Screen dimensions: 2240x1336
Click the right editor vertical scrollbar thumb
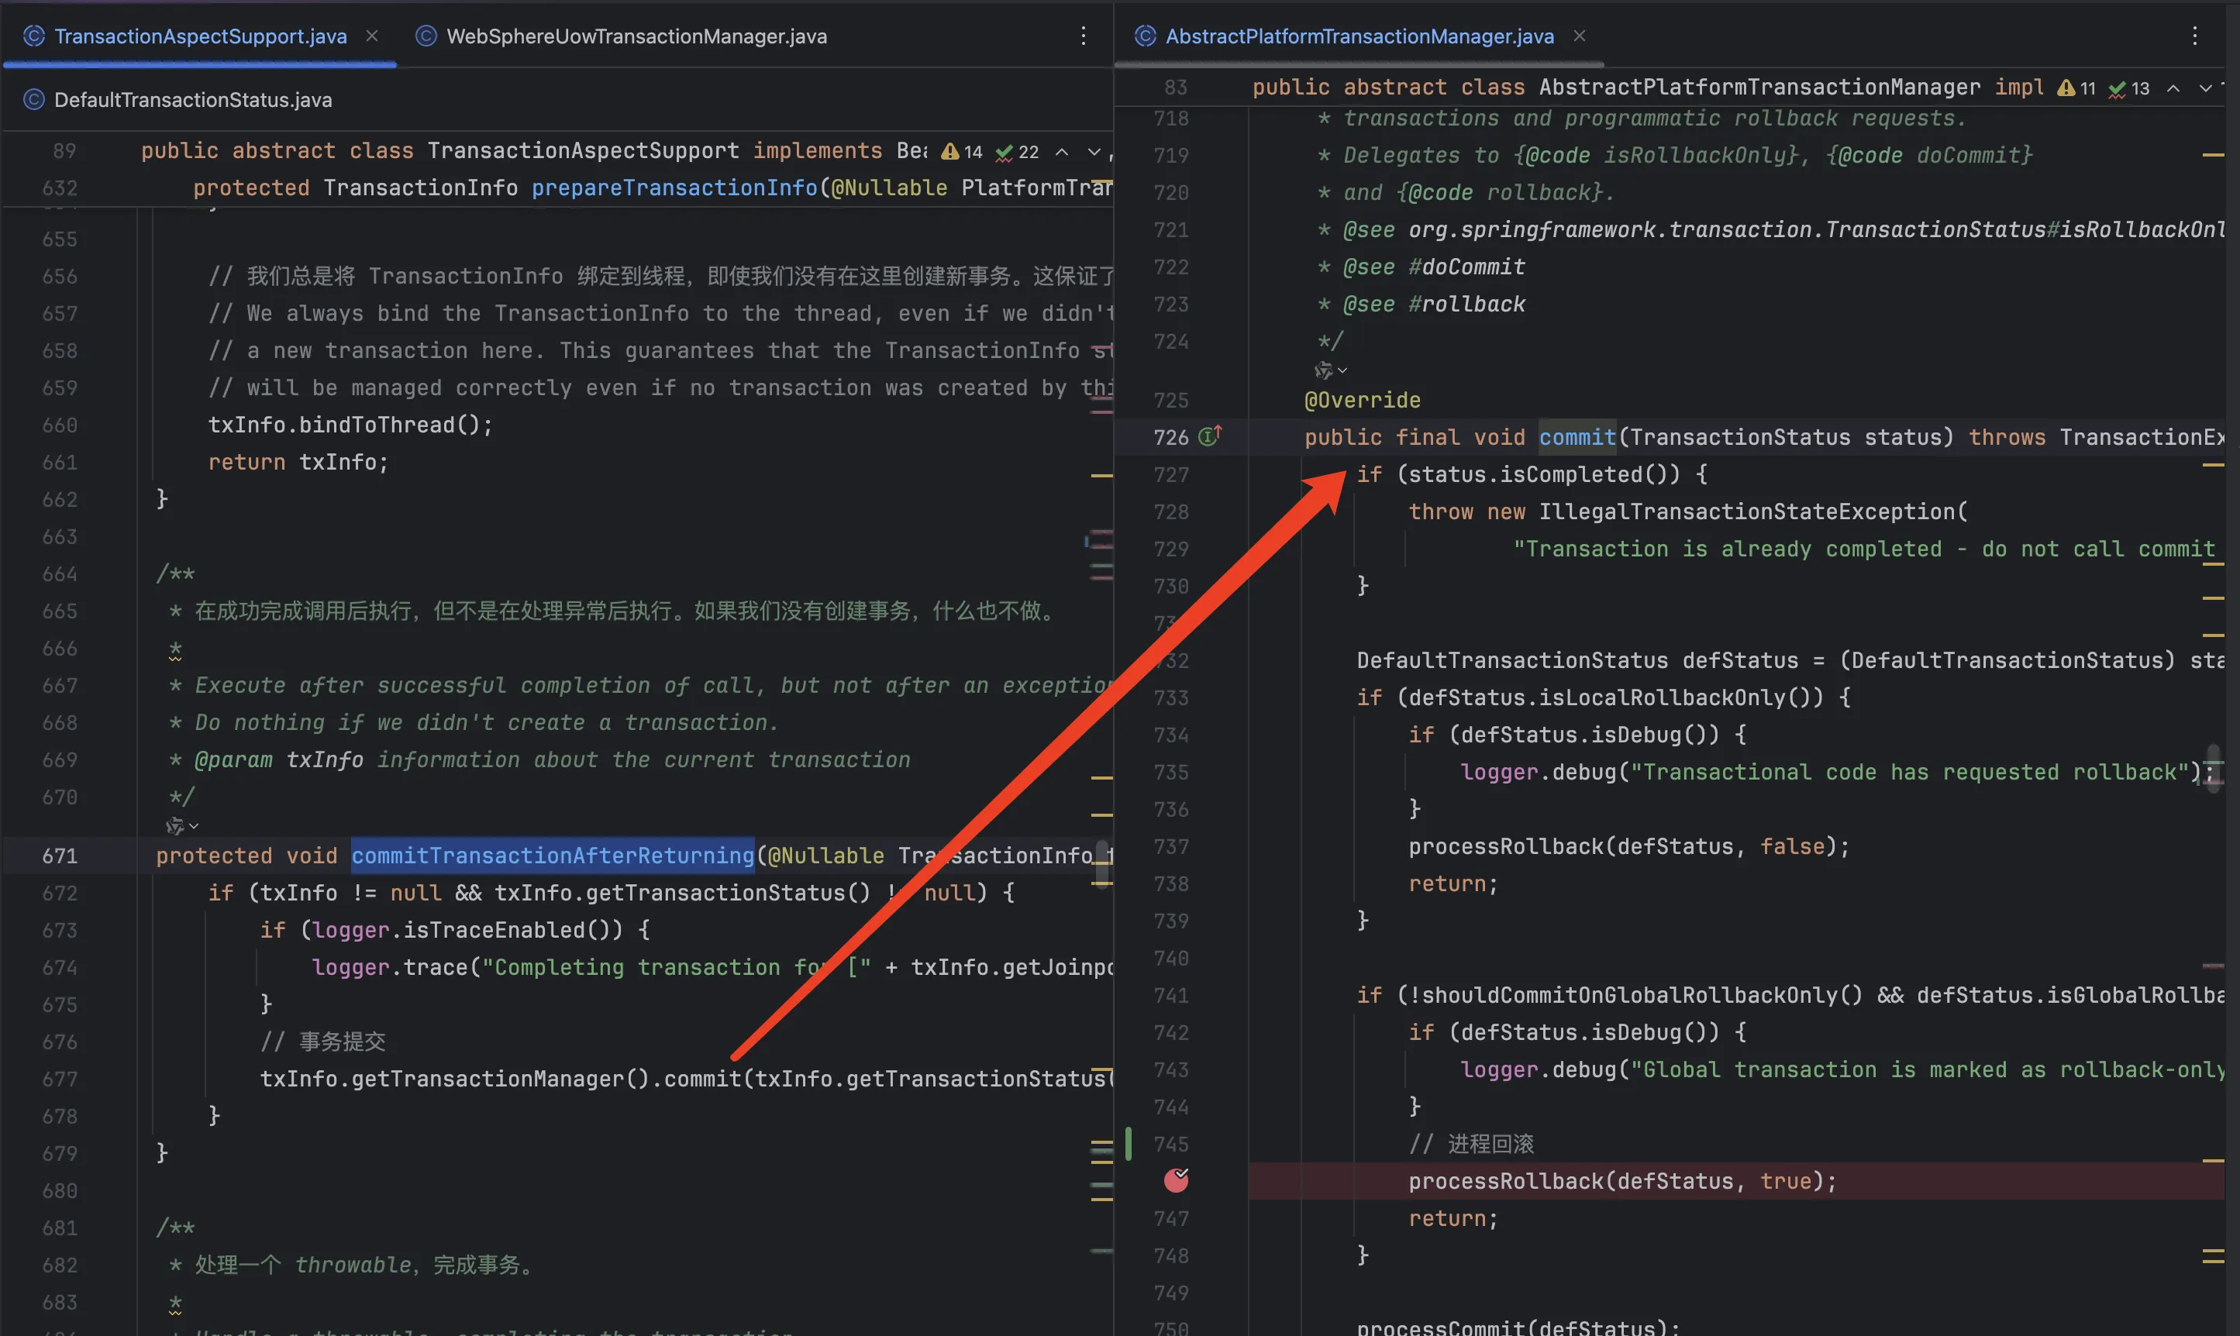[2213, 768]
